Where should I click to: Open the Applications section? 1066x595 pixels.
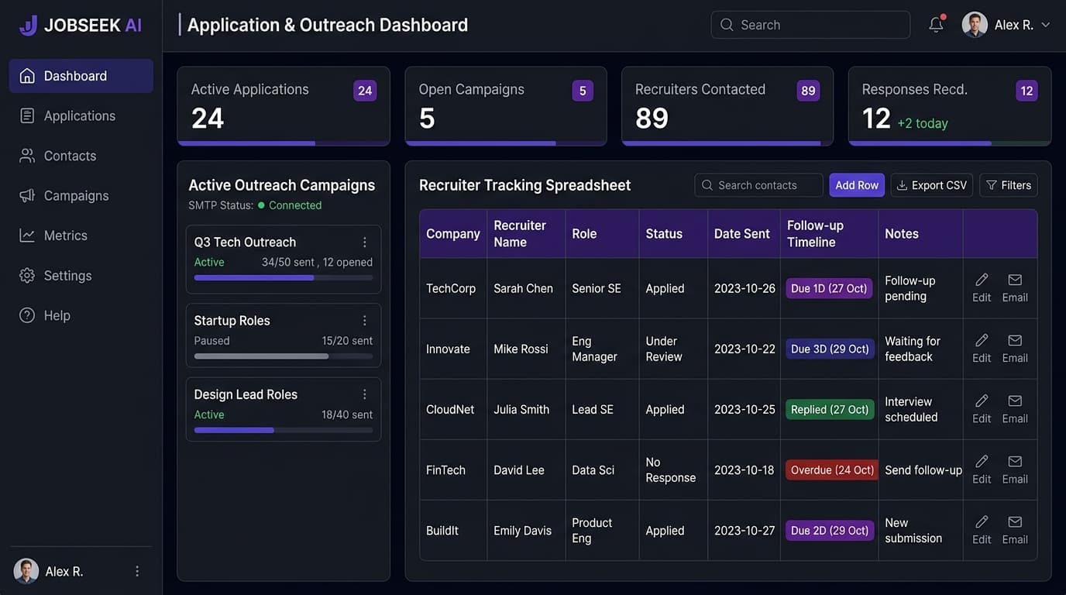[81, 115]
